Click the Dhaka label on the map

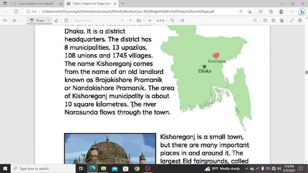[205, 71]
